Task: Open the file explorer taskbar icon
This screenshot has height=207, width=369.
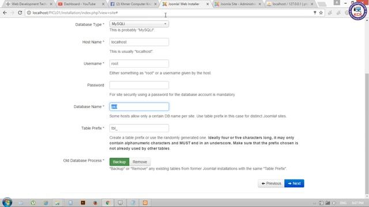Action: 58,203
